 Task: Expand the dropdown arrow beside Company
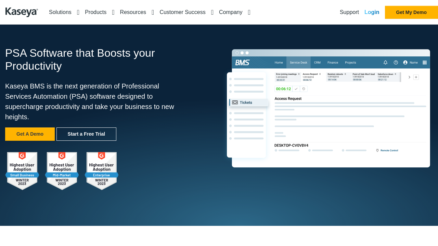pos(249,13)
